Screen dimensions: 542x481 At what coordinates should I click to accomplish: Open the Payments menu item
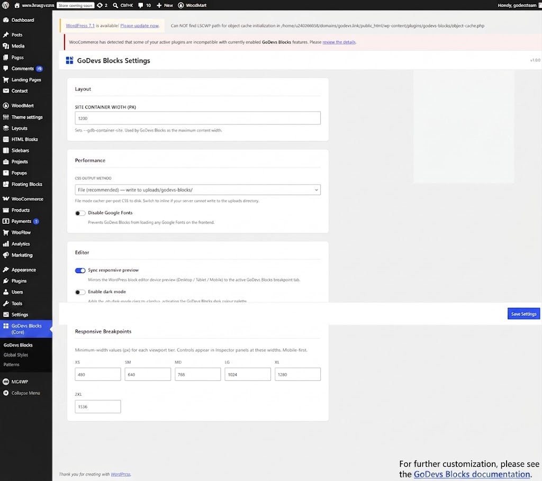coord(26,221)
